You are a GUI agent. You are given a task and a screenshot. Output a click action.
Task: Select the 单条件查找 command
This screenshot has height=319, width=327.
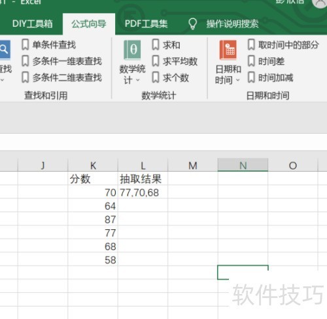point(49,45)
